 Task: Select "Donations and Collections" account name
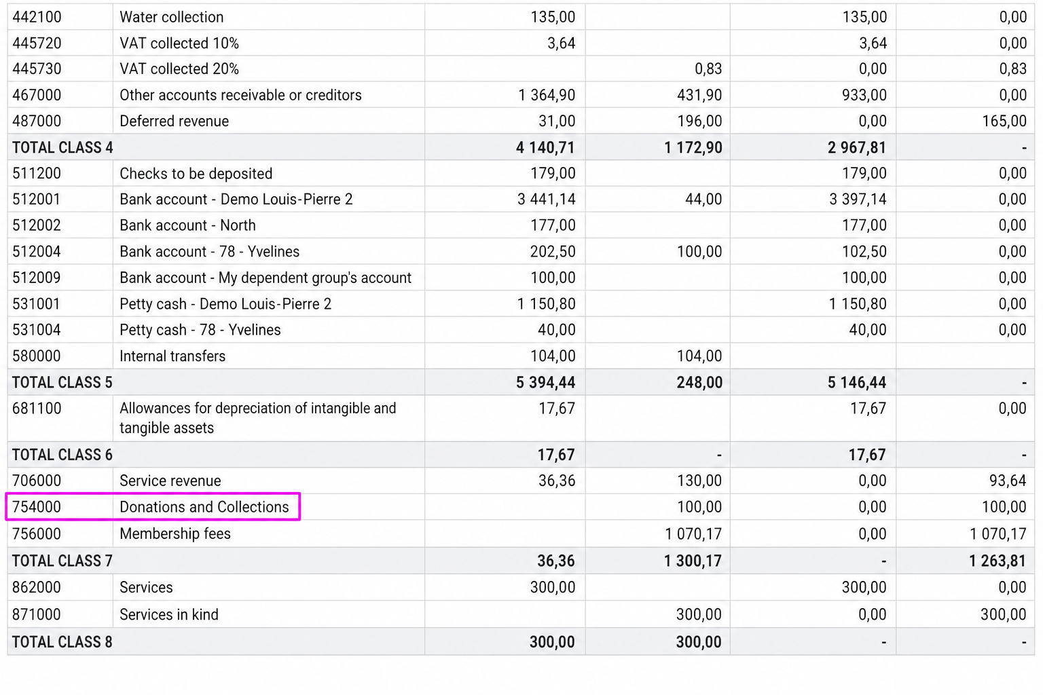pos(204,507)
